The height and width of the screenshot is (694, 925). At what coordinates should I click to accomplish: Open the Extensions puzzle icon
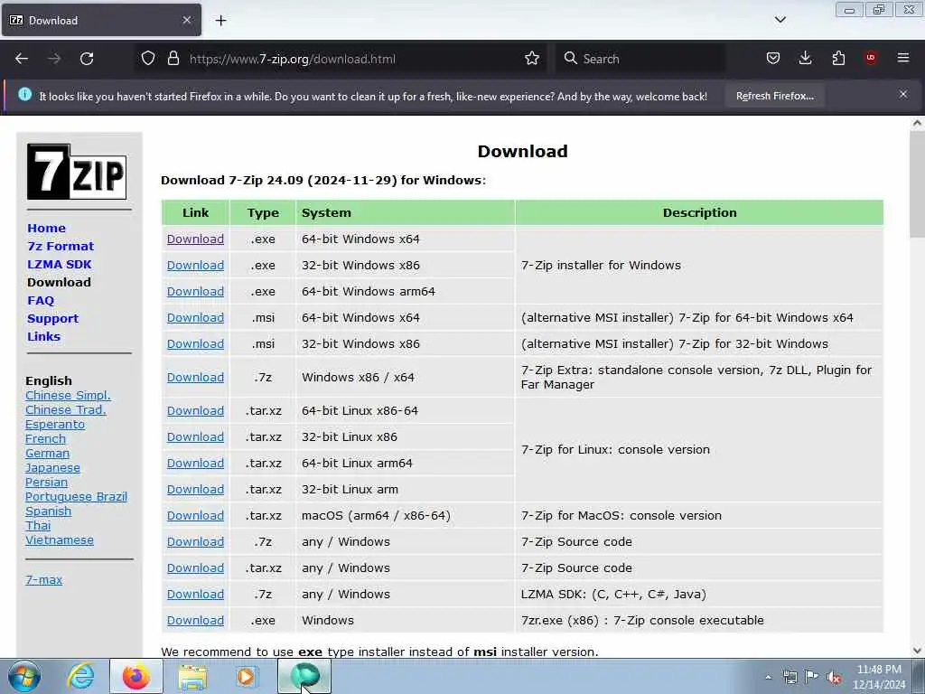(x=838, y=59)
